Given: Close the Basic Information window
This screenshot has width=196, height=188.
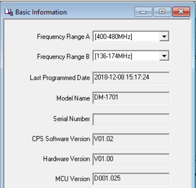Looking at the screenshot, I should [181, 12].
